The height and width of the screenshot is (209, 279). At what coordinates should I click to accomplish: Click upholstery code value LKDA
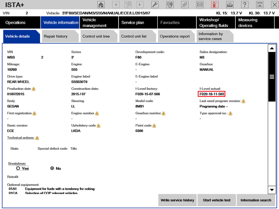(76, 131)
